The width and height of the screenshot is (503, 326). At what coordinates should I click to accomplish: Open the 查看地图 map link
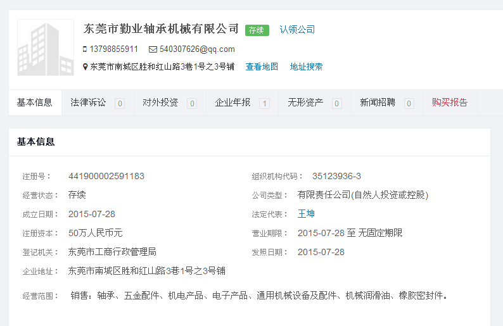point(262,66)
